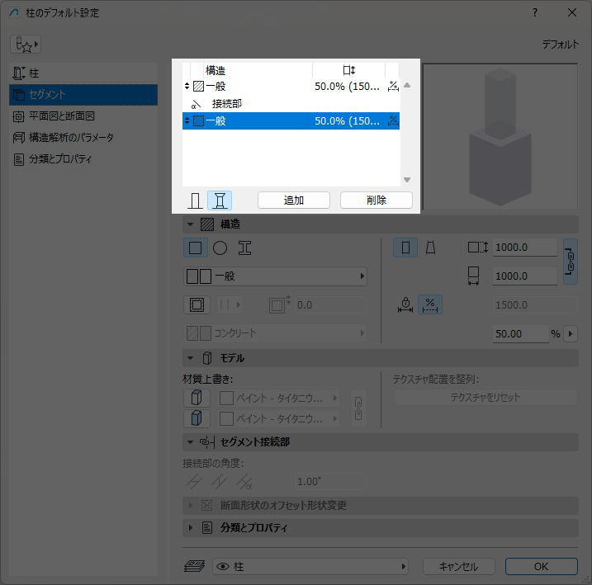Image resolution: width=592 pixels, height=585 pixels.
Task: Expand the 分類とプロパティ section at bottom
Action: 192,527
